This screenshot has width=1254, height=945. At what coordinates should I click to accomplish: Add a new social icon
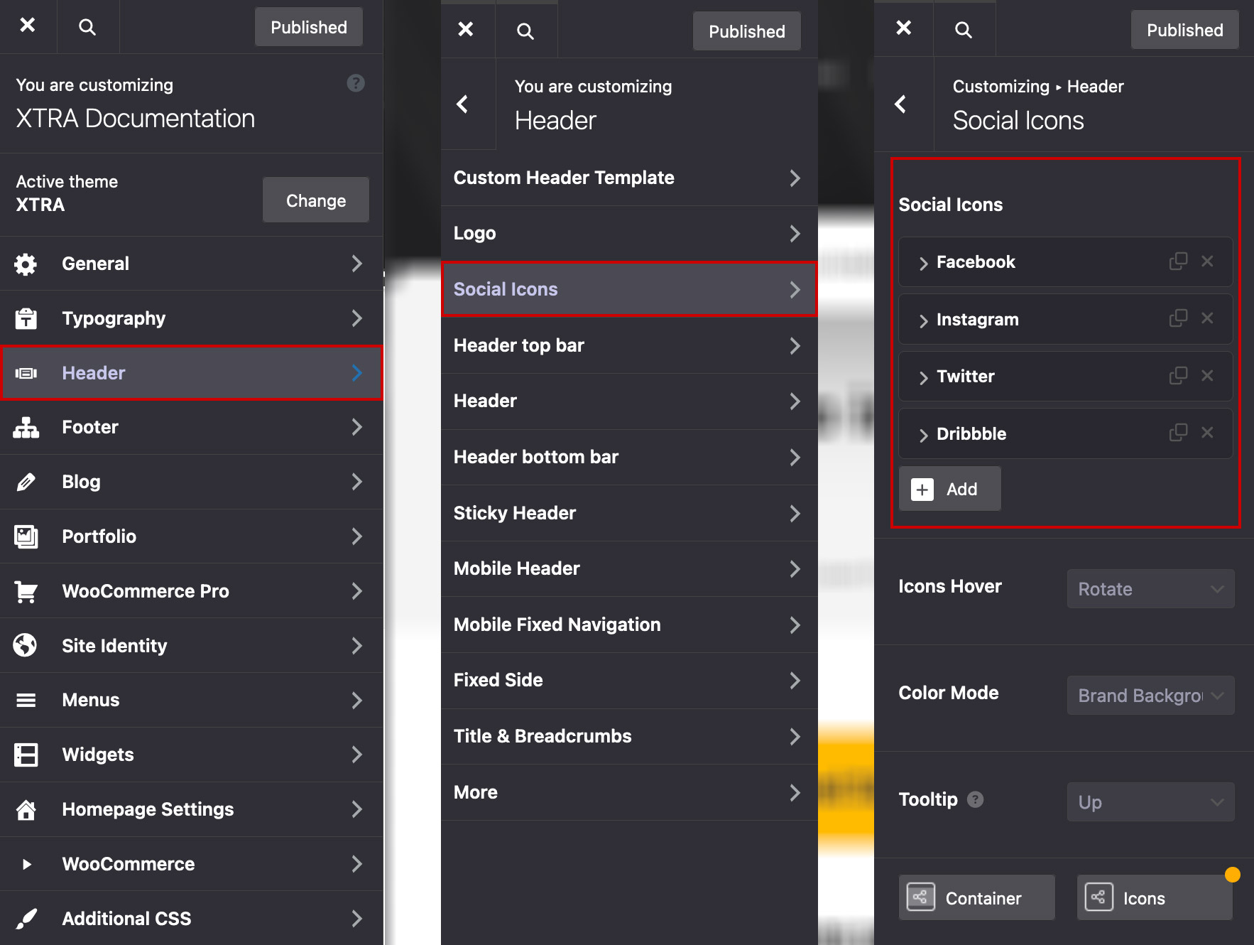(x=949, y=489)
